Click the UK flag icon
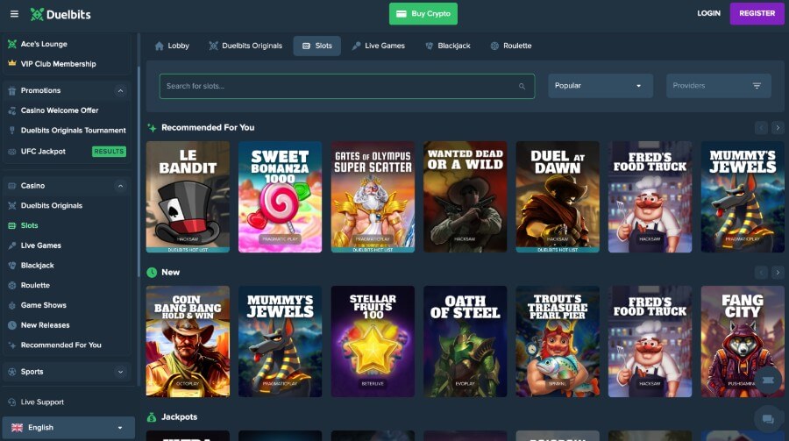Screen dimensions: 789x441 point(18,427)
